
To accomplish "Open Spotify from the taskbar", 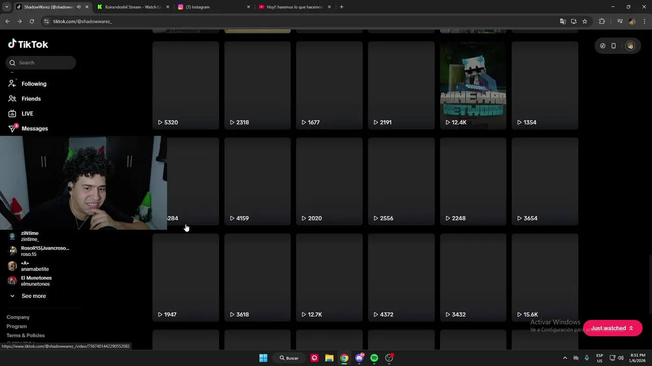I will click(x=374, y=358).
